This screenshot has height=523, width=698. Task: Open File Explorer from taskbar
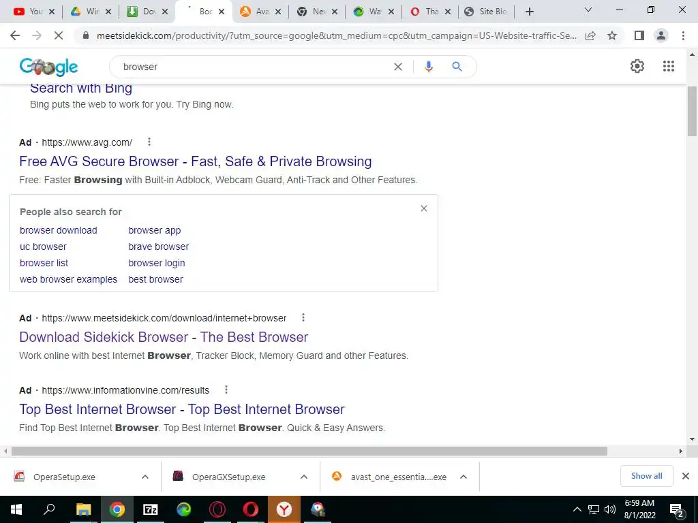[x=83, y=509]
